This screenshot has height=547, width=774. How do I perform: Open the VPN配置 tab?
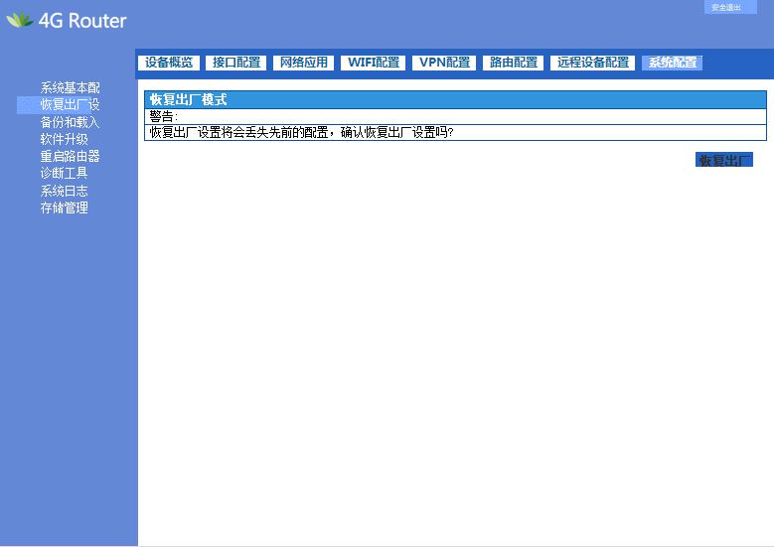pos(444,63)
